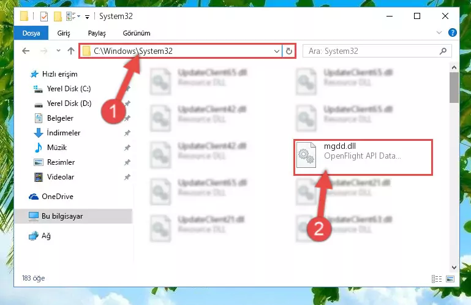471x305 pixels.
Task: Go back with the left arrow
Action: [x=26, y=51]
